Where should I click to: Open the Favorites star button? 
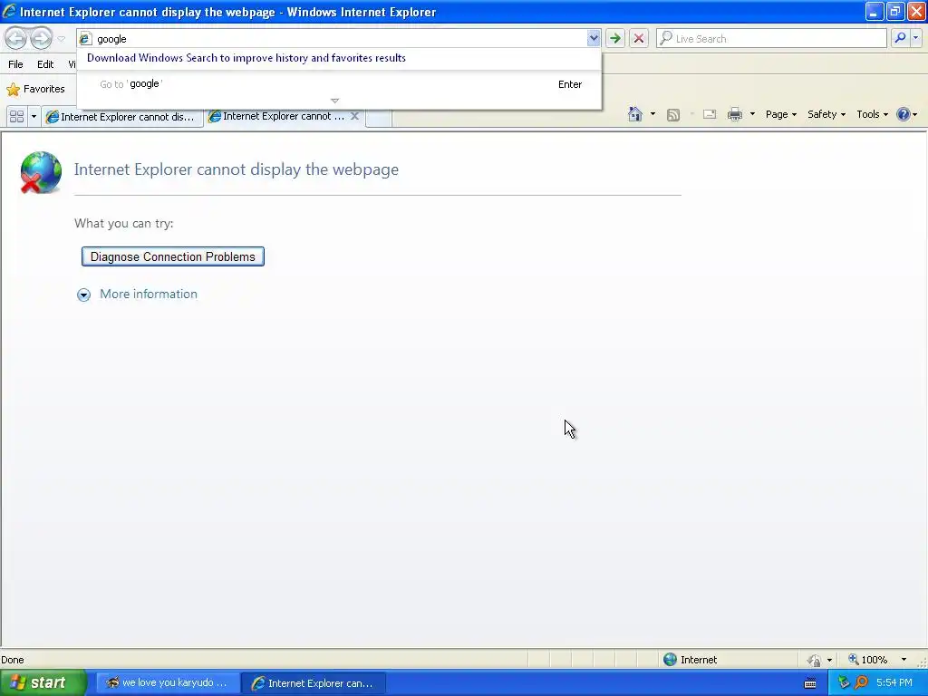[35, 89]
